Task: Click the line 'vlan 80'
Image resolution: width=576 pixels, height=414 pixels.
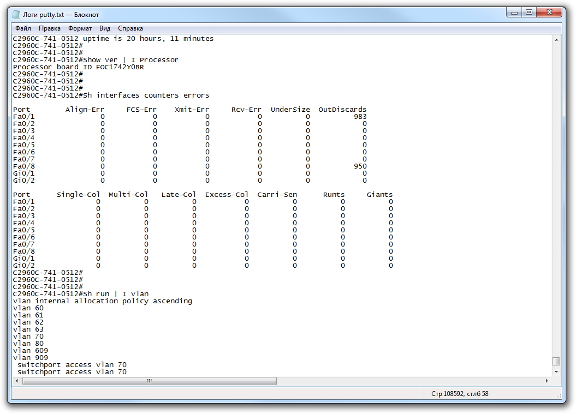Action: click(x=28, y=344)
